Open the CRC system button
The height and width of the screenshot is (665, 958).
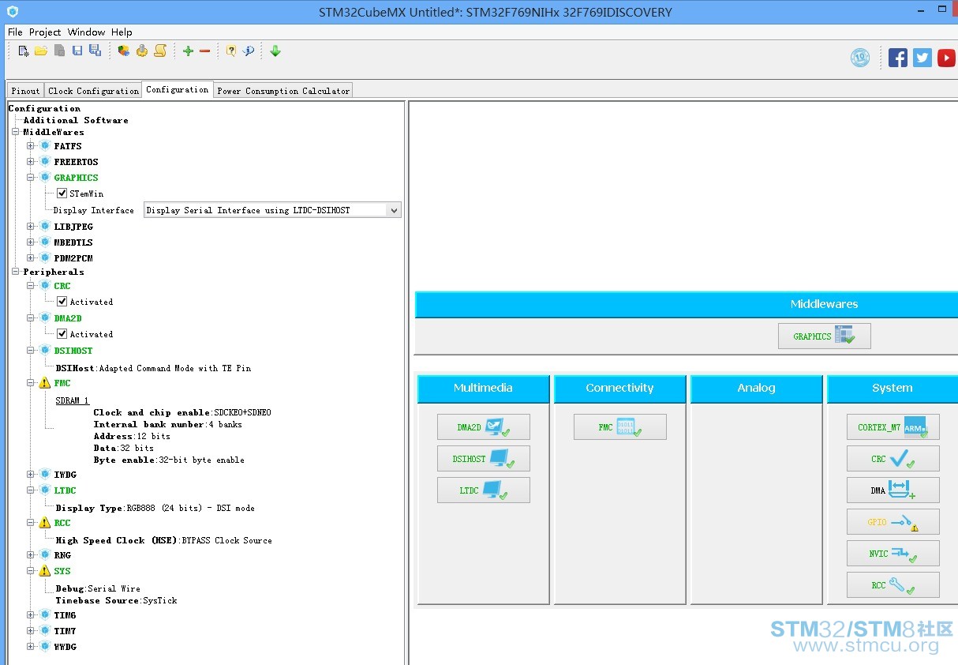click(893, 459)
